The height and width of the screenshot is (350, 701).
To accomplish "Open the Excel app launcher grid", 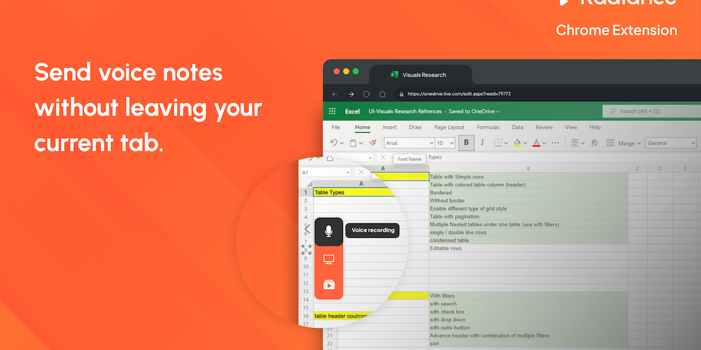I will (332, 111).
